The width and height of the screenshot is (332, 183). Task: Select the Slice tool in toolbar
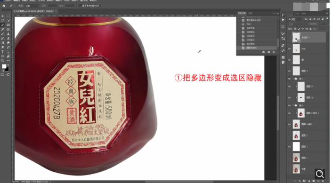click(x=2, y=25)
